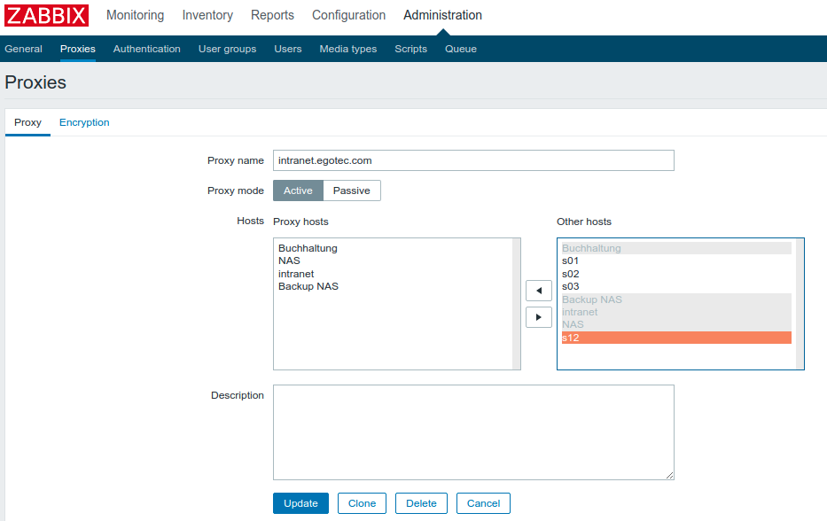The height and width of the screenshot is (521, 827).
Task: Go to the Authentication admin section
Action: pyautogui.click(x=146, y=49)
